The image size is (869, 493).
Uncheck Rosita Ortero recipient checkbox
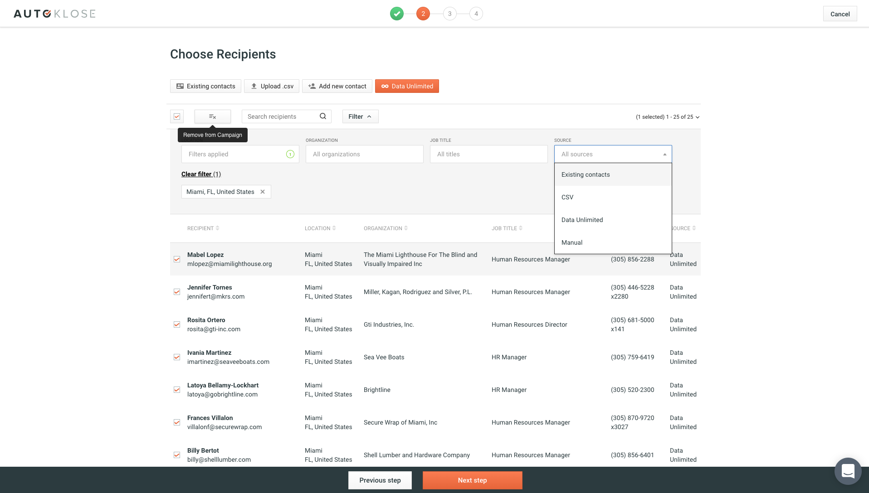pyautogui.click(x=177, y=324)
